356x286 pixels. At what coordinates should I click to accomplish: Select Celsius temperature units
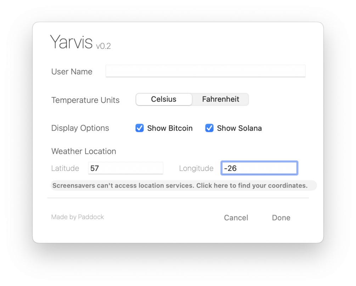pos(164,99)
